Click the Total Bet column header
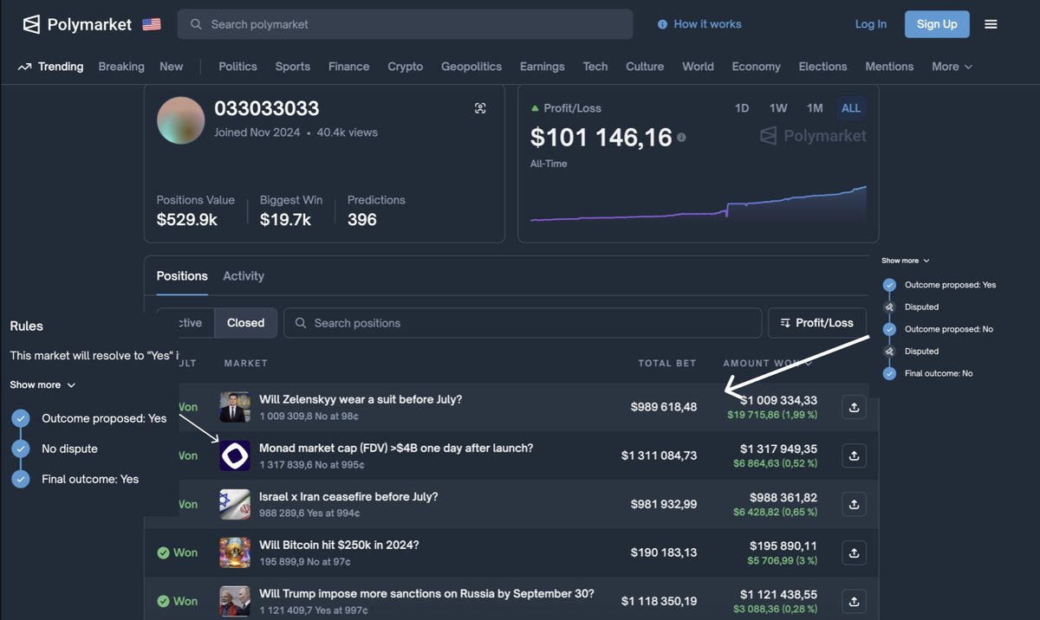Viewport: 1040px width, 620px height. tap(667, 363)
